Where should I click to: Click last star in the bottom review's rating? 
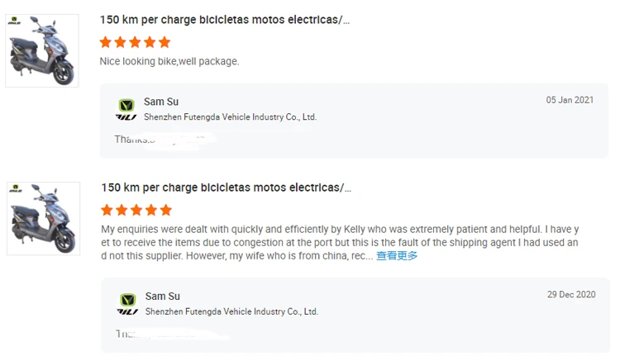(166, 210)
